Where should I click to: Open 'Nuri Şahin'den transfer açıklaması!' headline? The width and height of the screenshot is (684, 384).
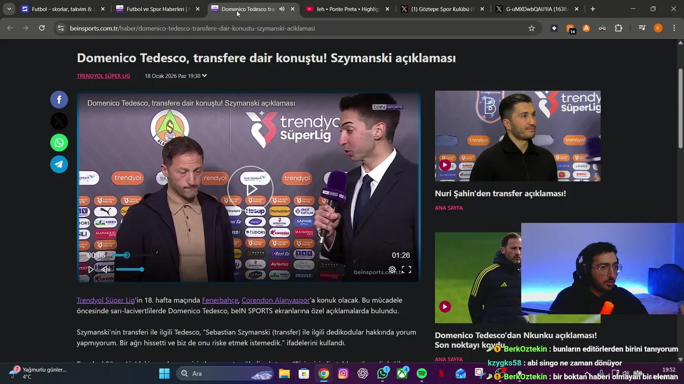pyautogui.click(x=500, y=194)
